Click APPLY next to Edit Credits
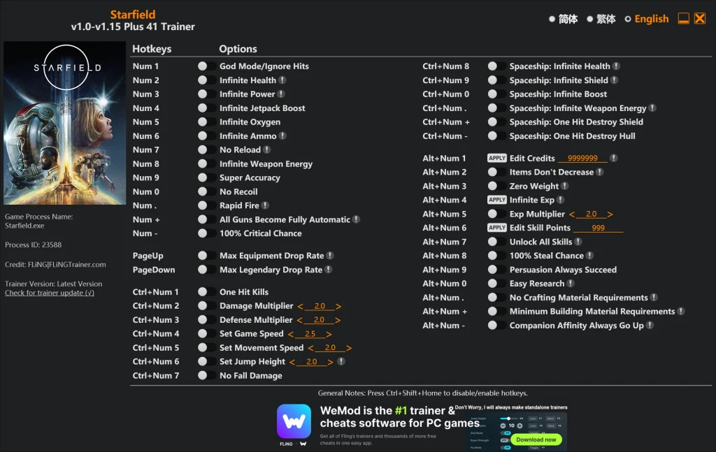Viewport: 716px width, 452px height. tap(497, 158)
